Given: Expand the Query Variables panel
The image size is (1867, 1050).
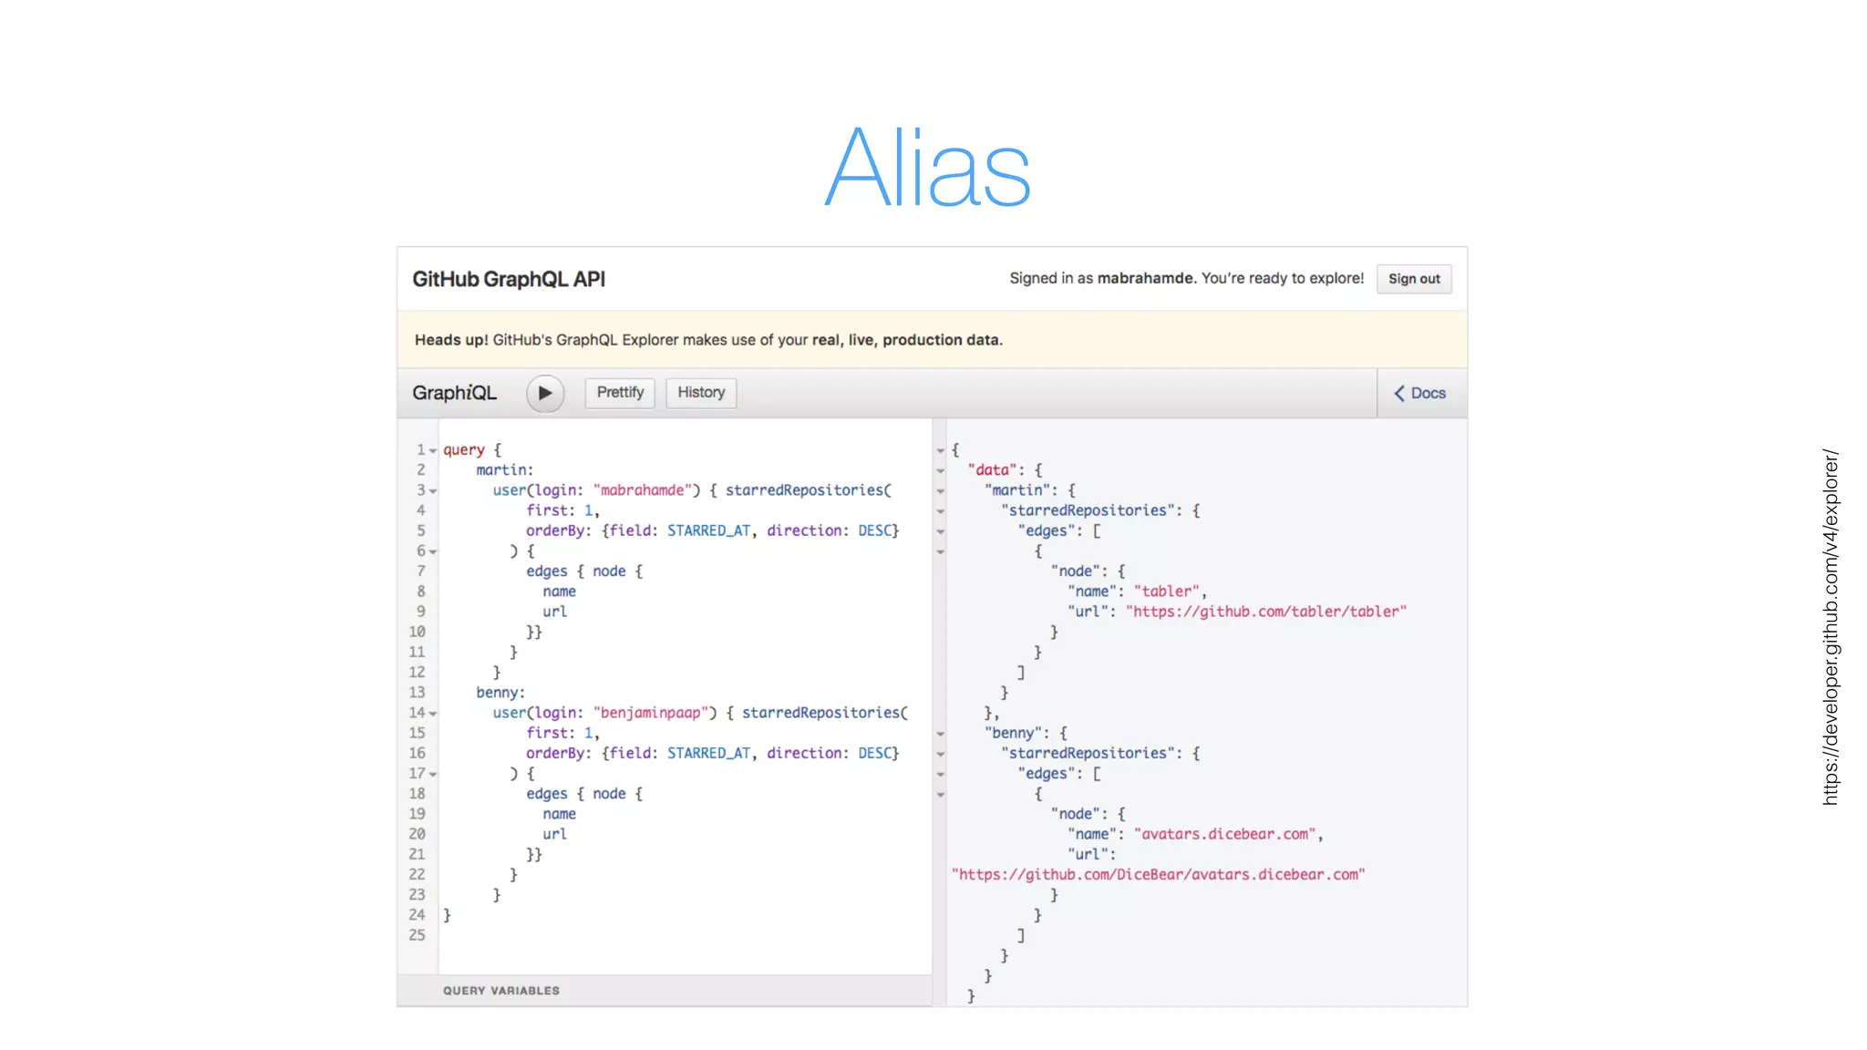Looking at the screenshot, I should coord(665,990).
